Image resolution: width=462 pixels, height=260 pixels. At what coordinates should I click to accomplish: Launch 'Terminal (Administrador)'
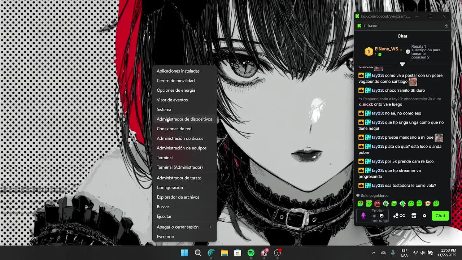[184, 167]
